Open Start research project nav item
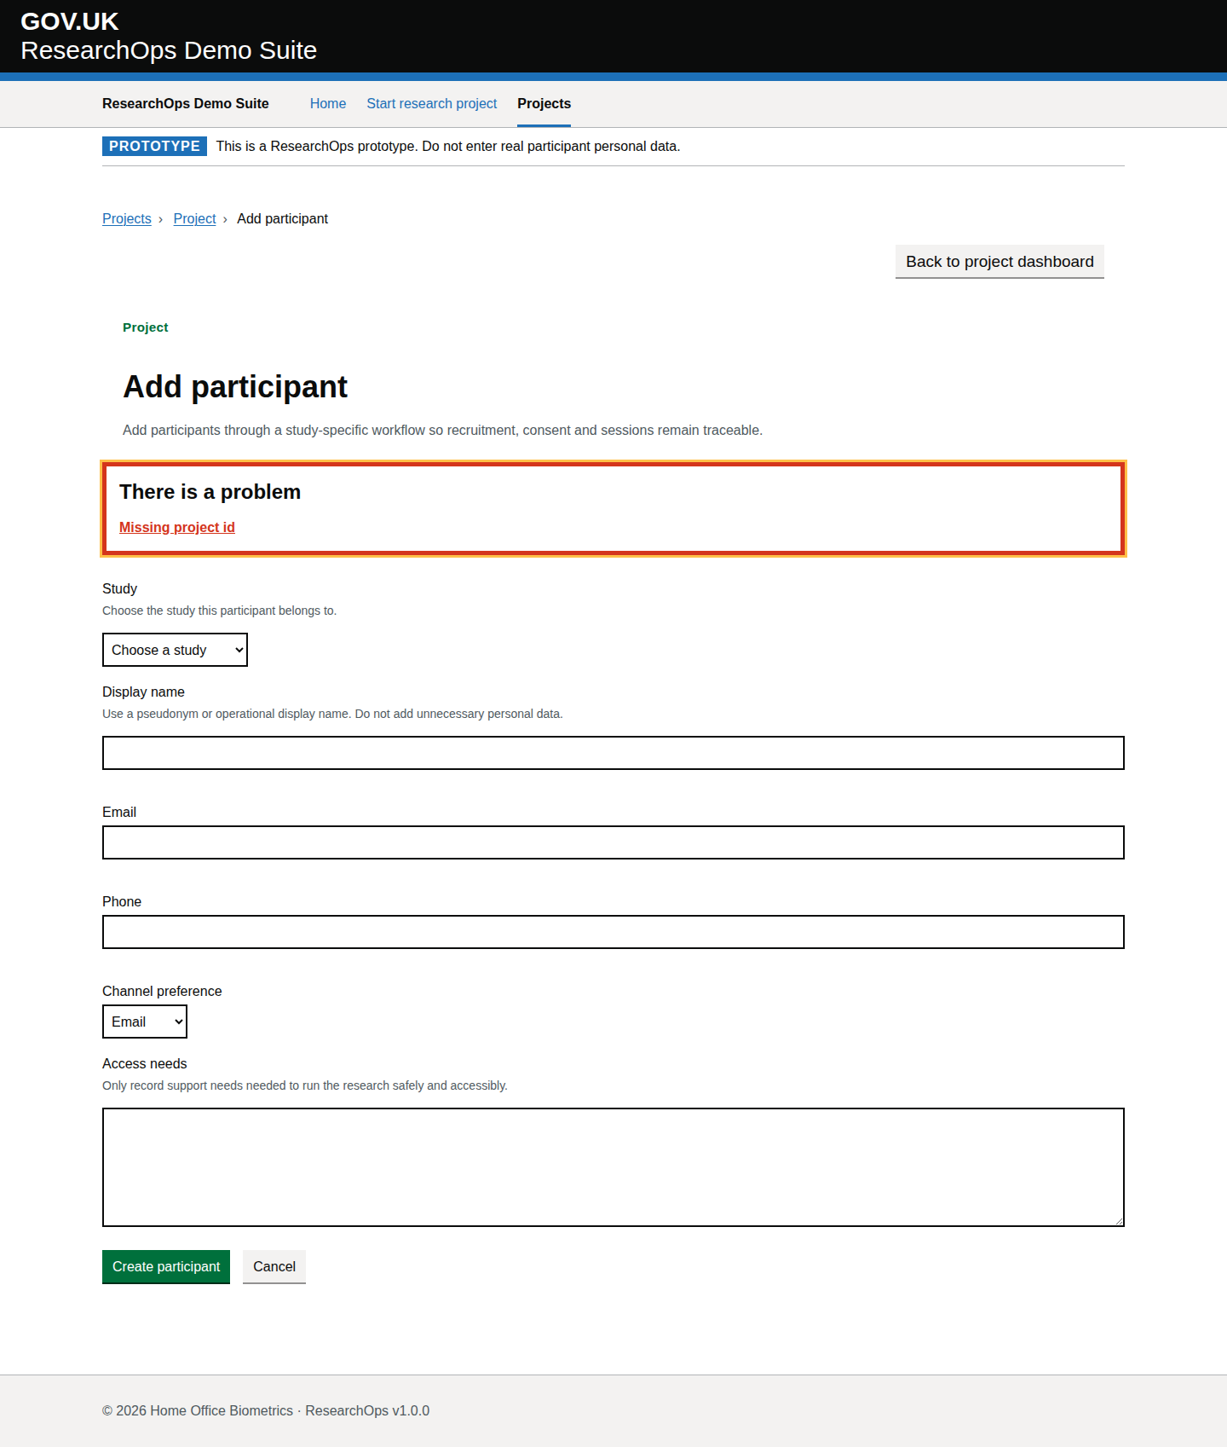The image size is (1227, 1447). tap(432, 103)
